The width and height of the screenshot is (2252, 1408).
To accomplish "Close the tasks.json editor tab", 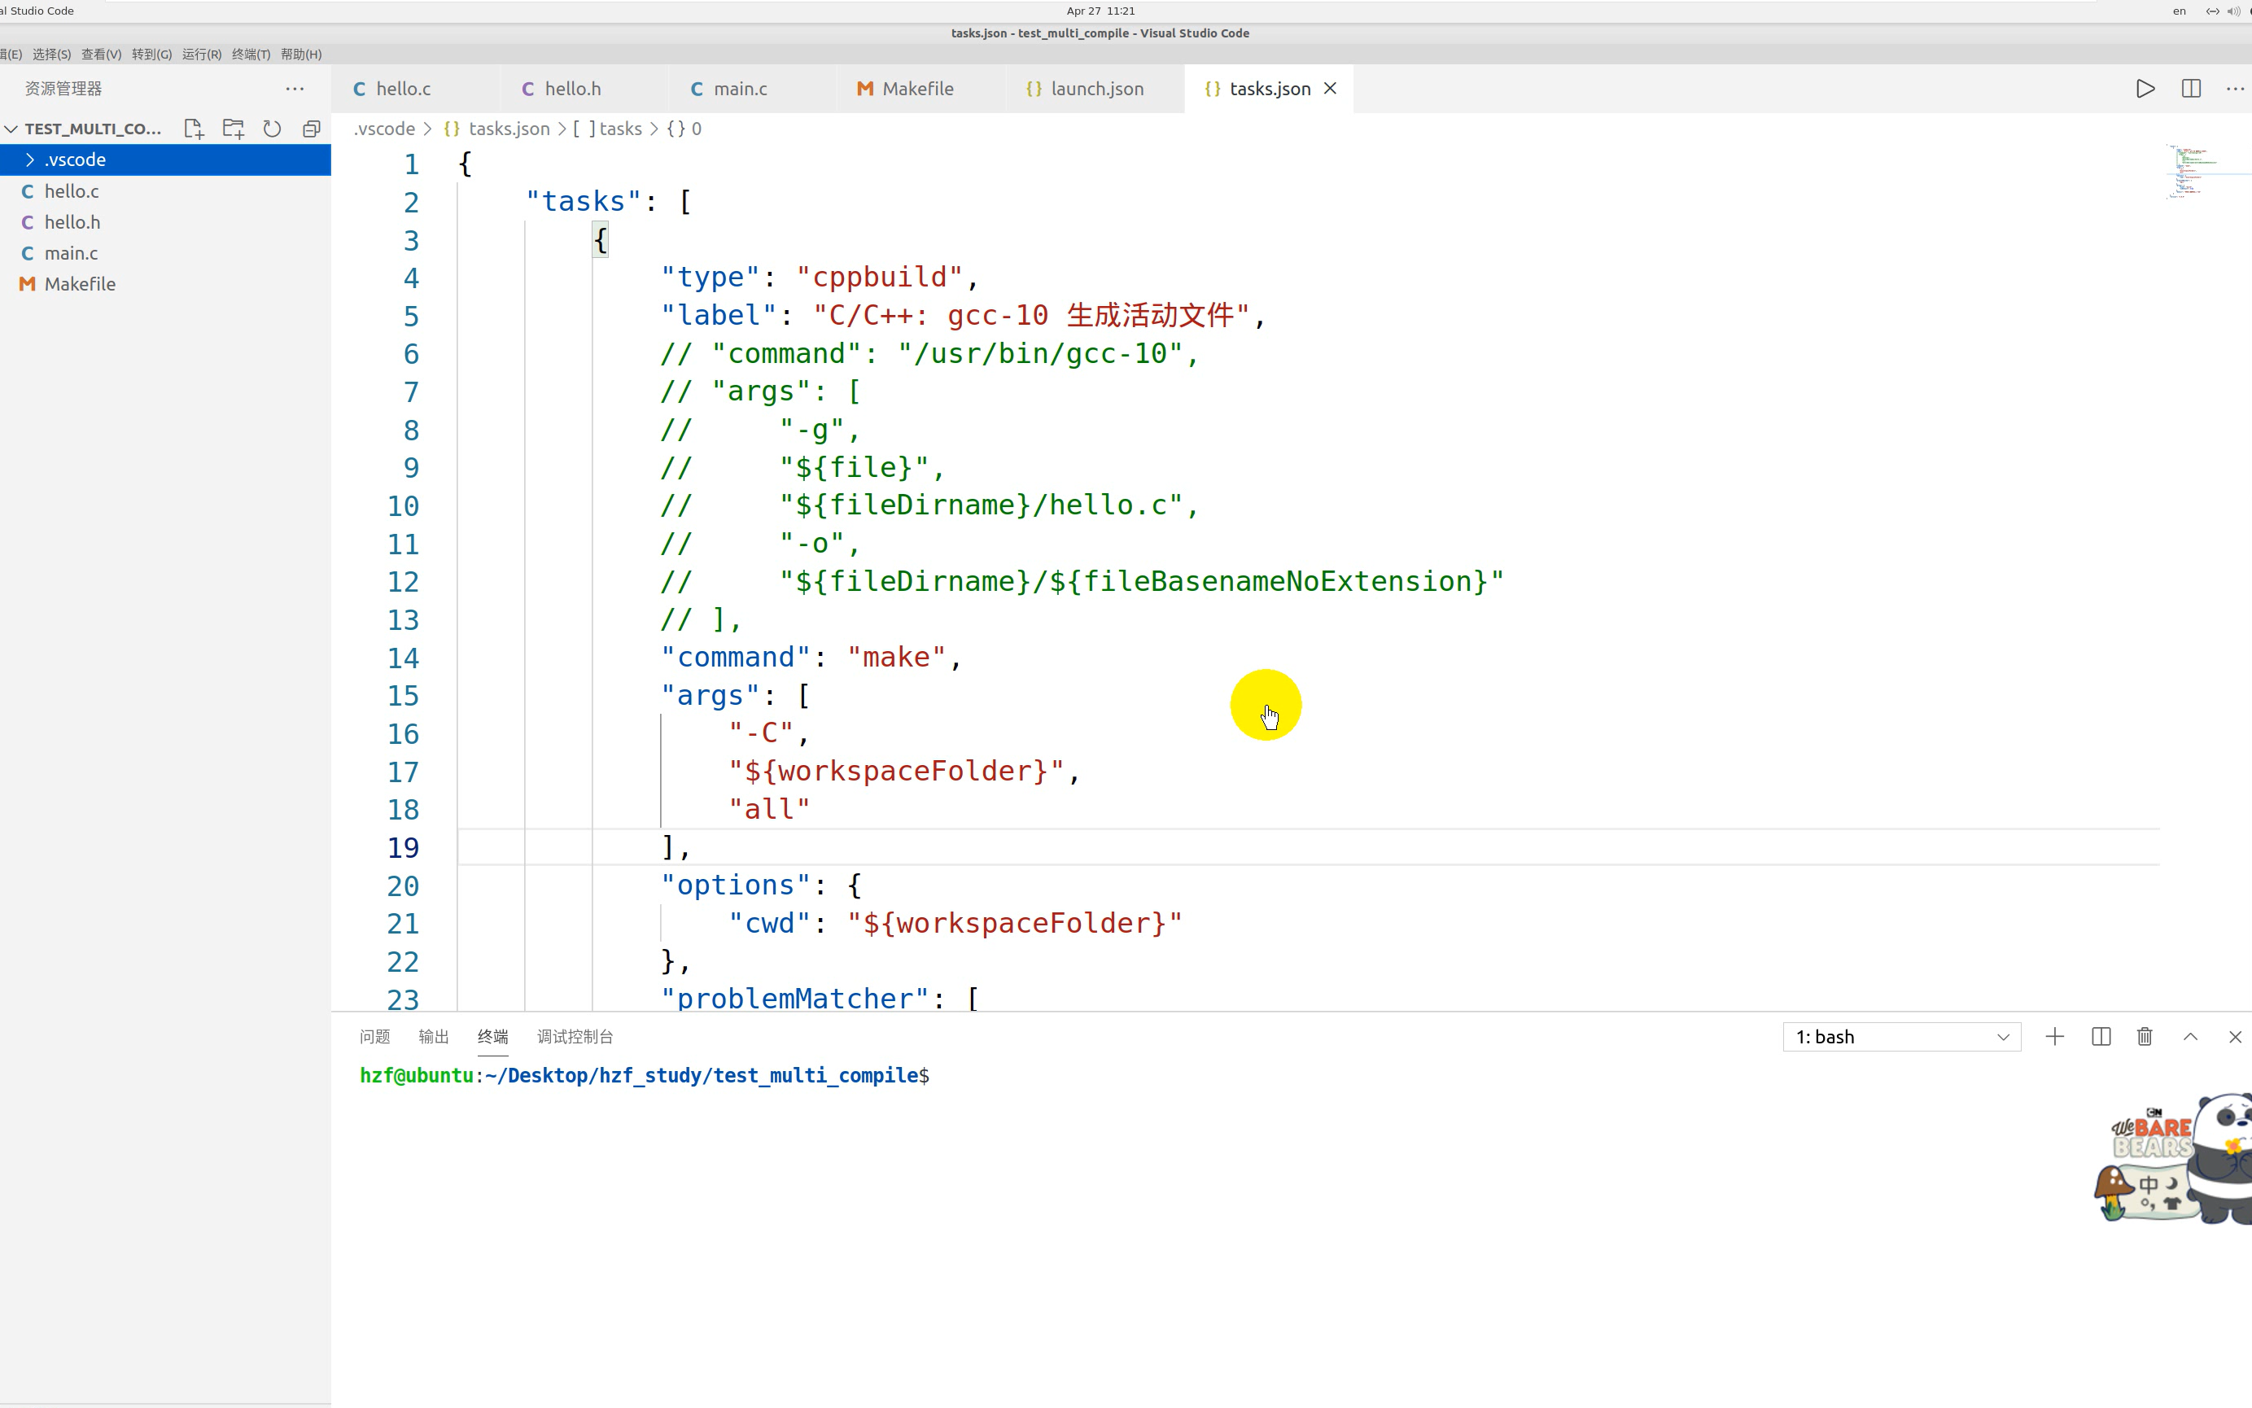I will pos(1331,89).
